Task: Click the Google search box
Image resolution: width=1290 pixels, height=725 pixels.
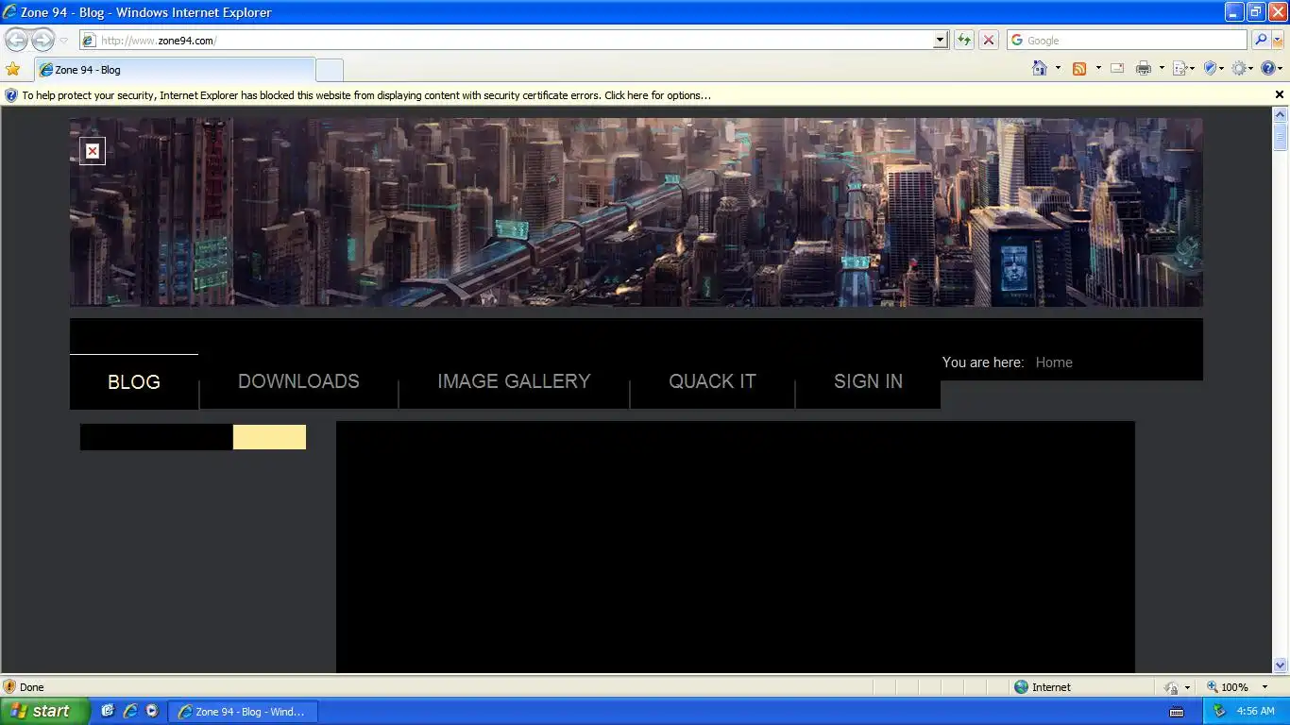Action: pos(1128,41)
